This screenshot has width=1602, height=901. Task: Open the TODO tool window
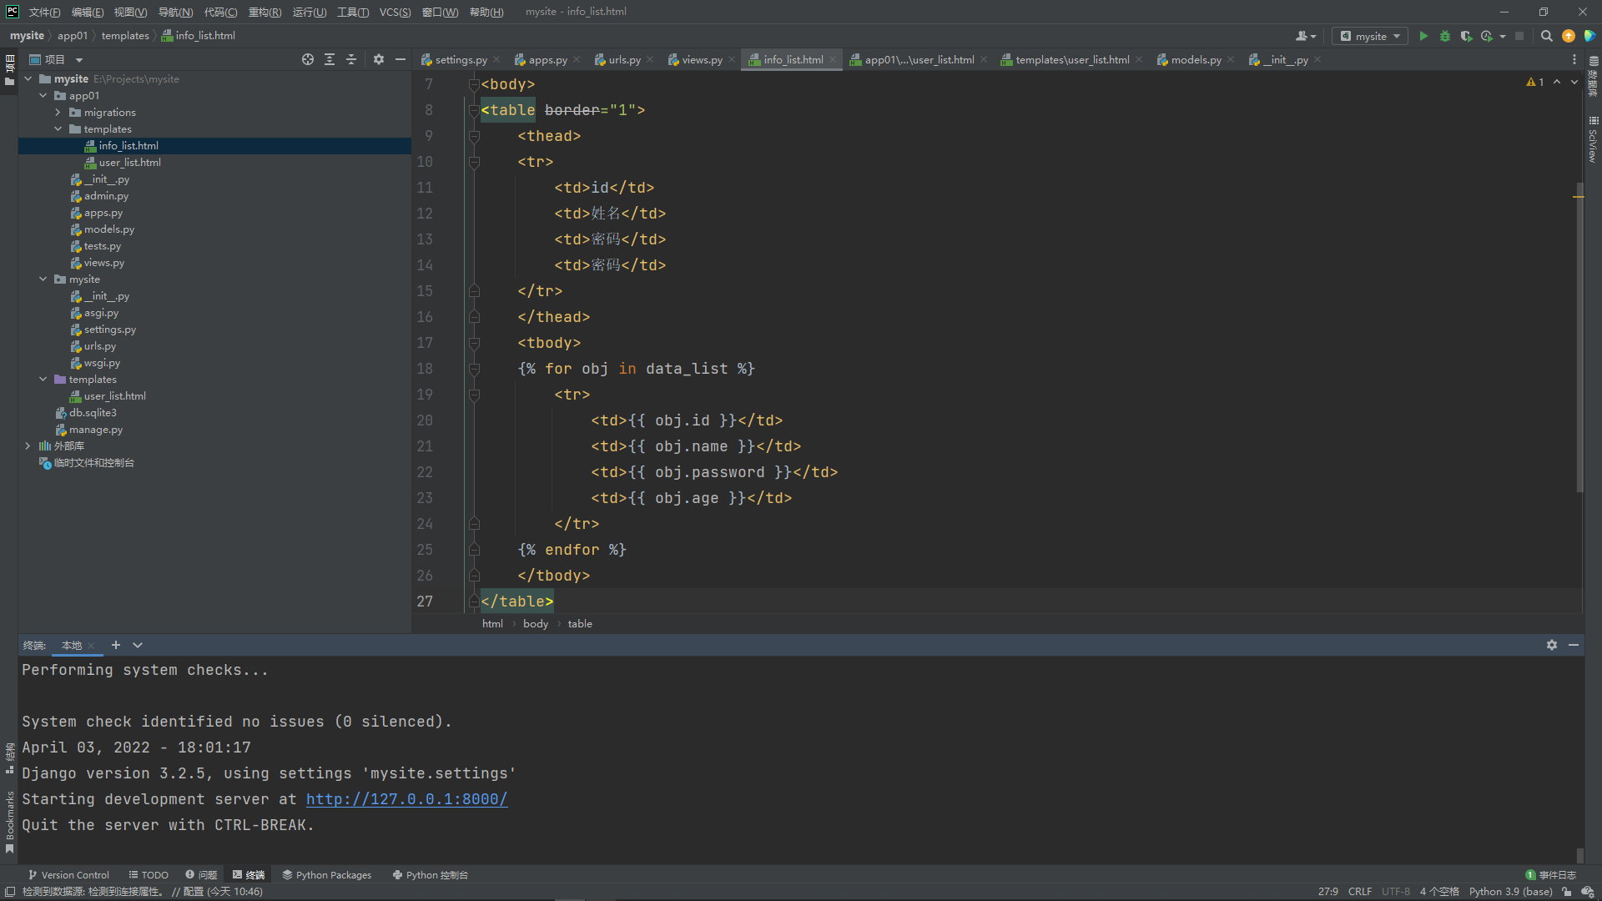(149, 875)
